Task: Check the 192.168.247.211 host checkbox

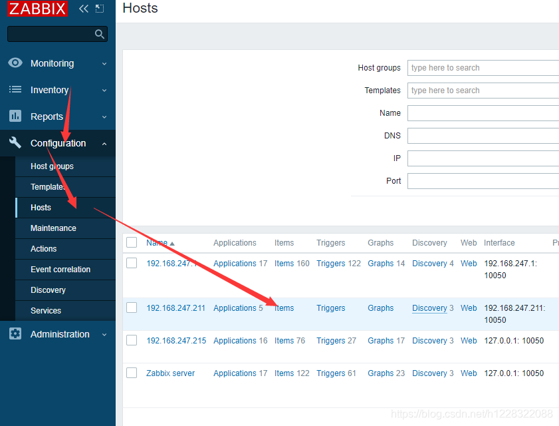Action: coord(132,308)
